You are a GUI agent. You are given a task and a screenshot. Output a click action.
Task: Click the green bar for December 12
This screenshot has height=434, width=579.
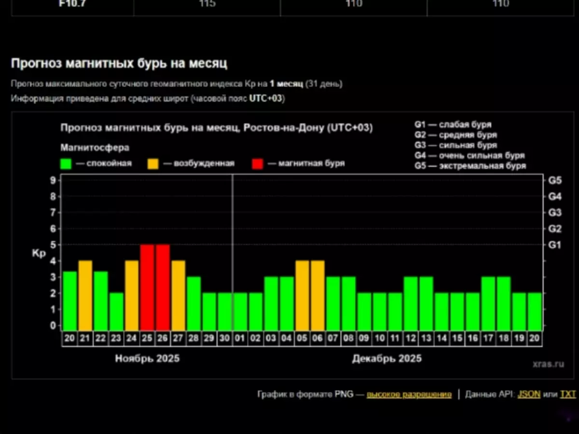coord(411,303)
